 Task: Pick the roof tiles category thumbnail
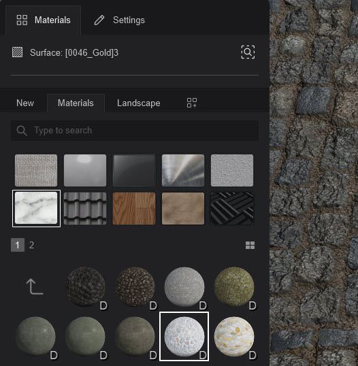(85, 208)
